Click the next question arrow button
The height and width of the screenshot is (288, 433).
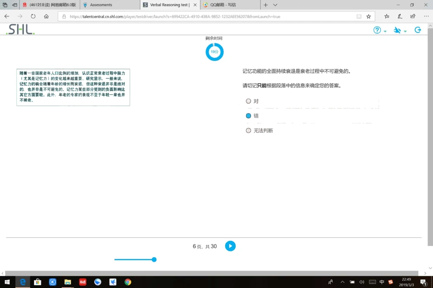coord(230,246)
